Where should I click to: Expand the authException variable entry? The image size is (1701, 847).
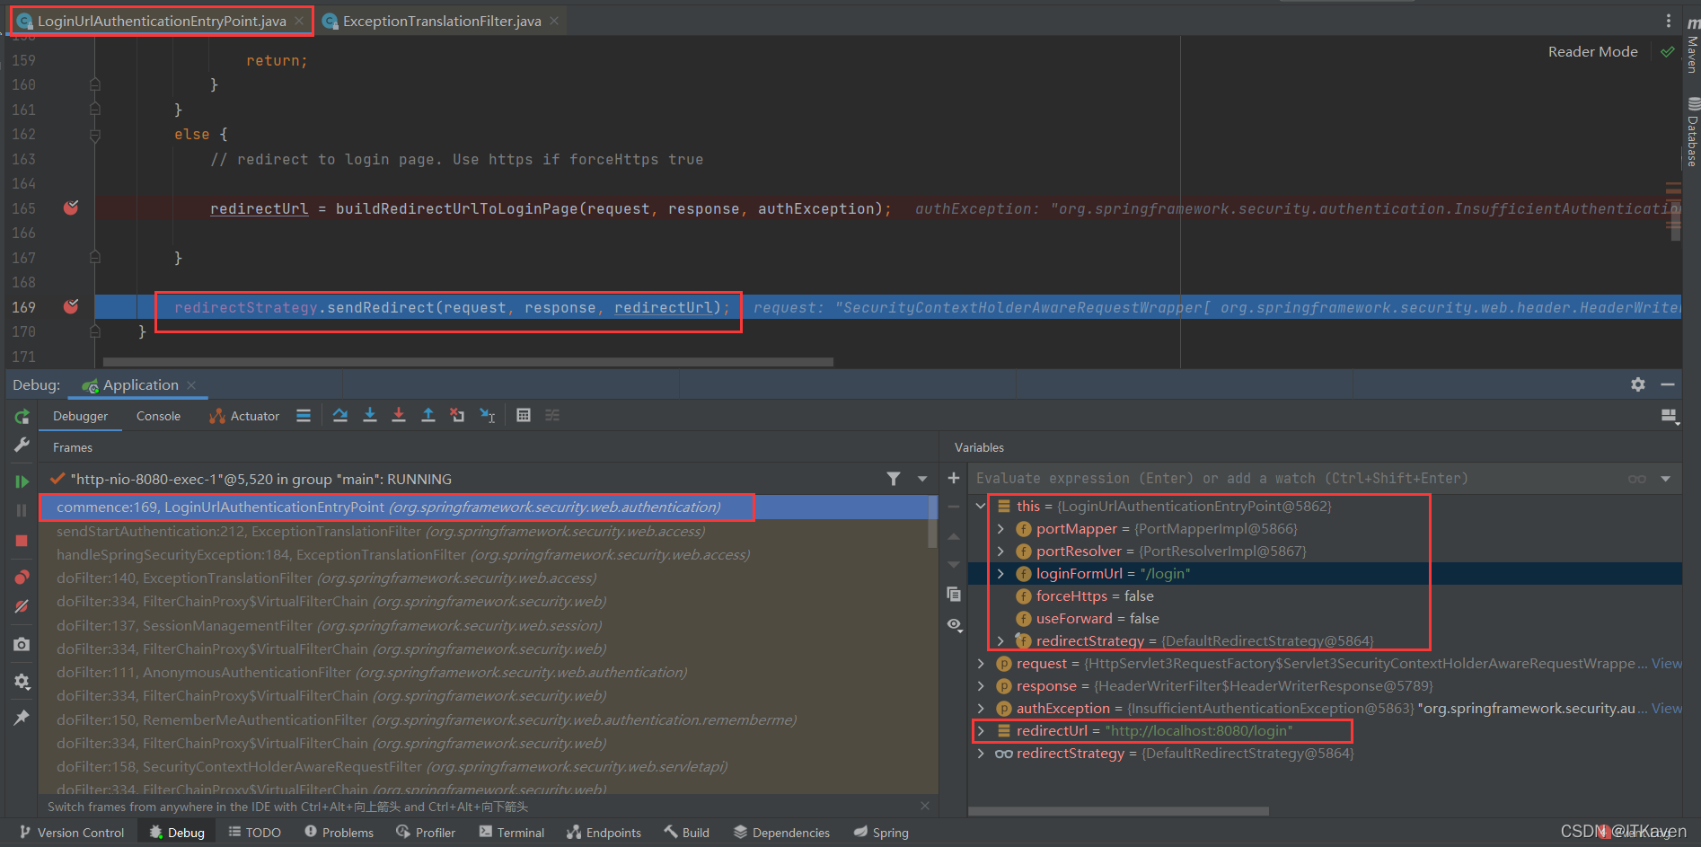click(x=980, y=708)
